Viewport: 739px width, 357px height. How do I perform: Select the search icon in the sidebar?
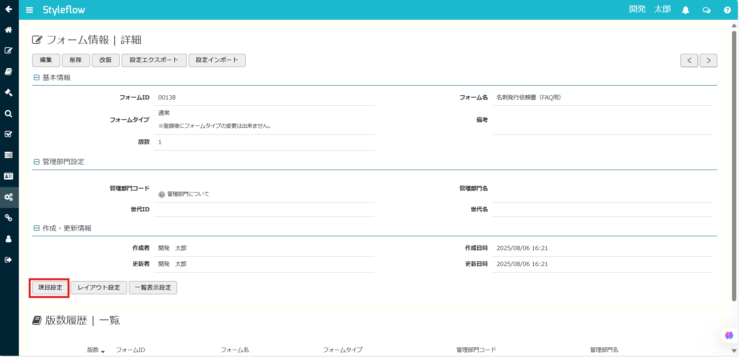coord(9,113)
